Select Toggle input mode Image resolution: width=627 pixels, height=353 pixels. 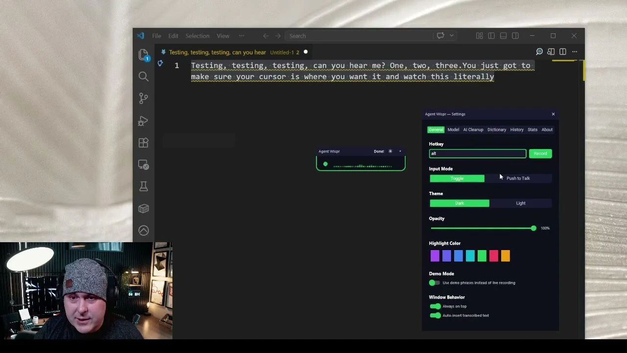(457, 178)
